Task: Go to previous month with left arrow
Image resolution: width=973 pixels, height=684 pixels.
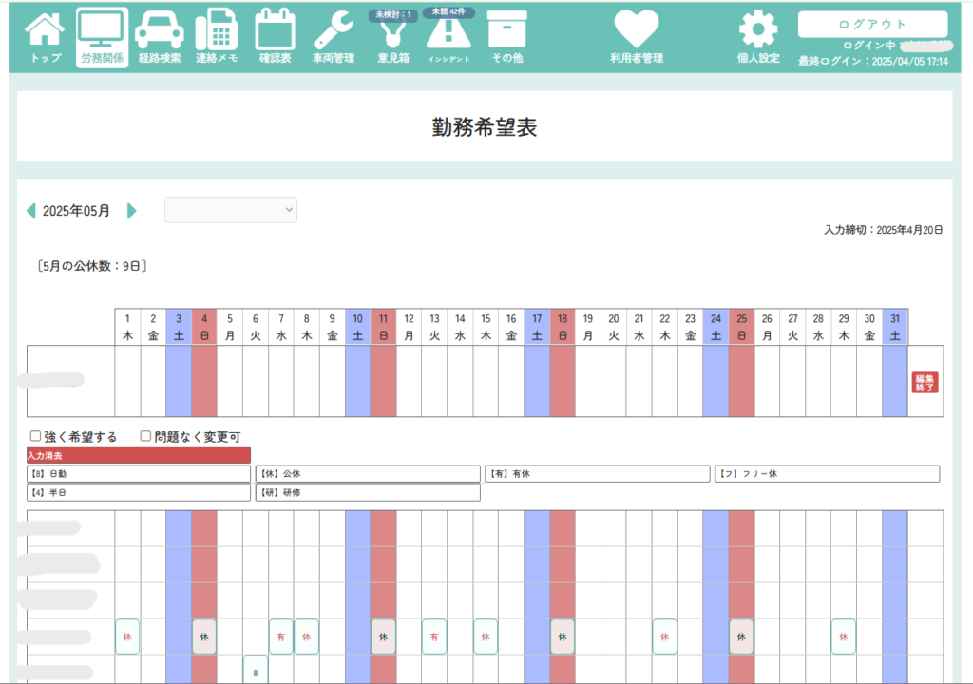Action: pos(30,211)
